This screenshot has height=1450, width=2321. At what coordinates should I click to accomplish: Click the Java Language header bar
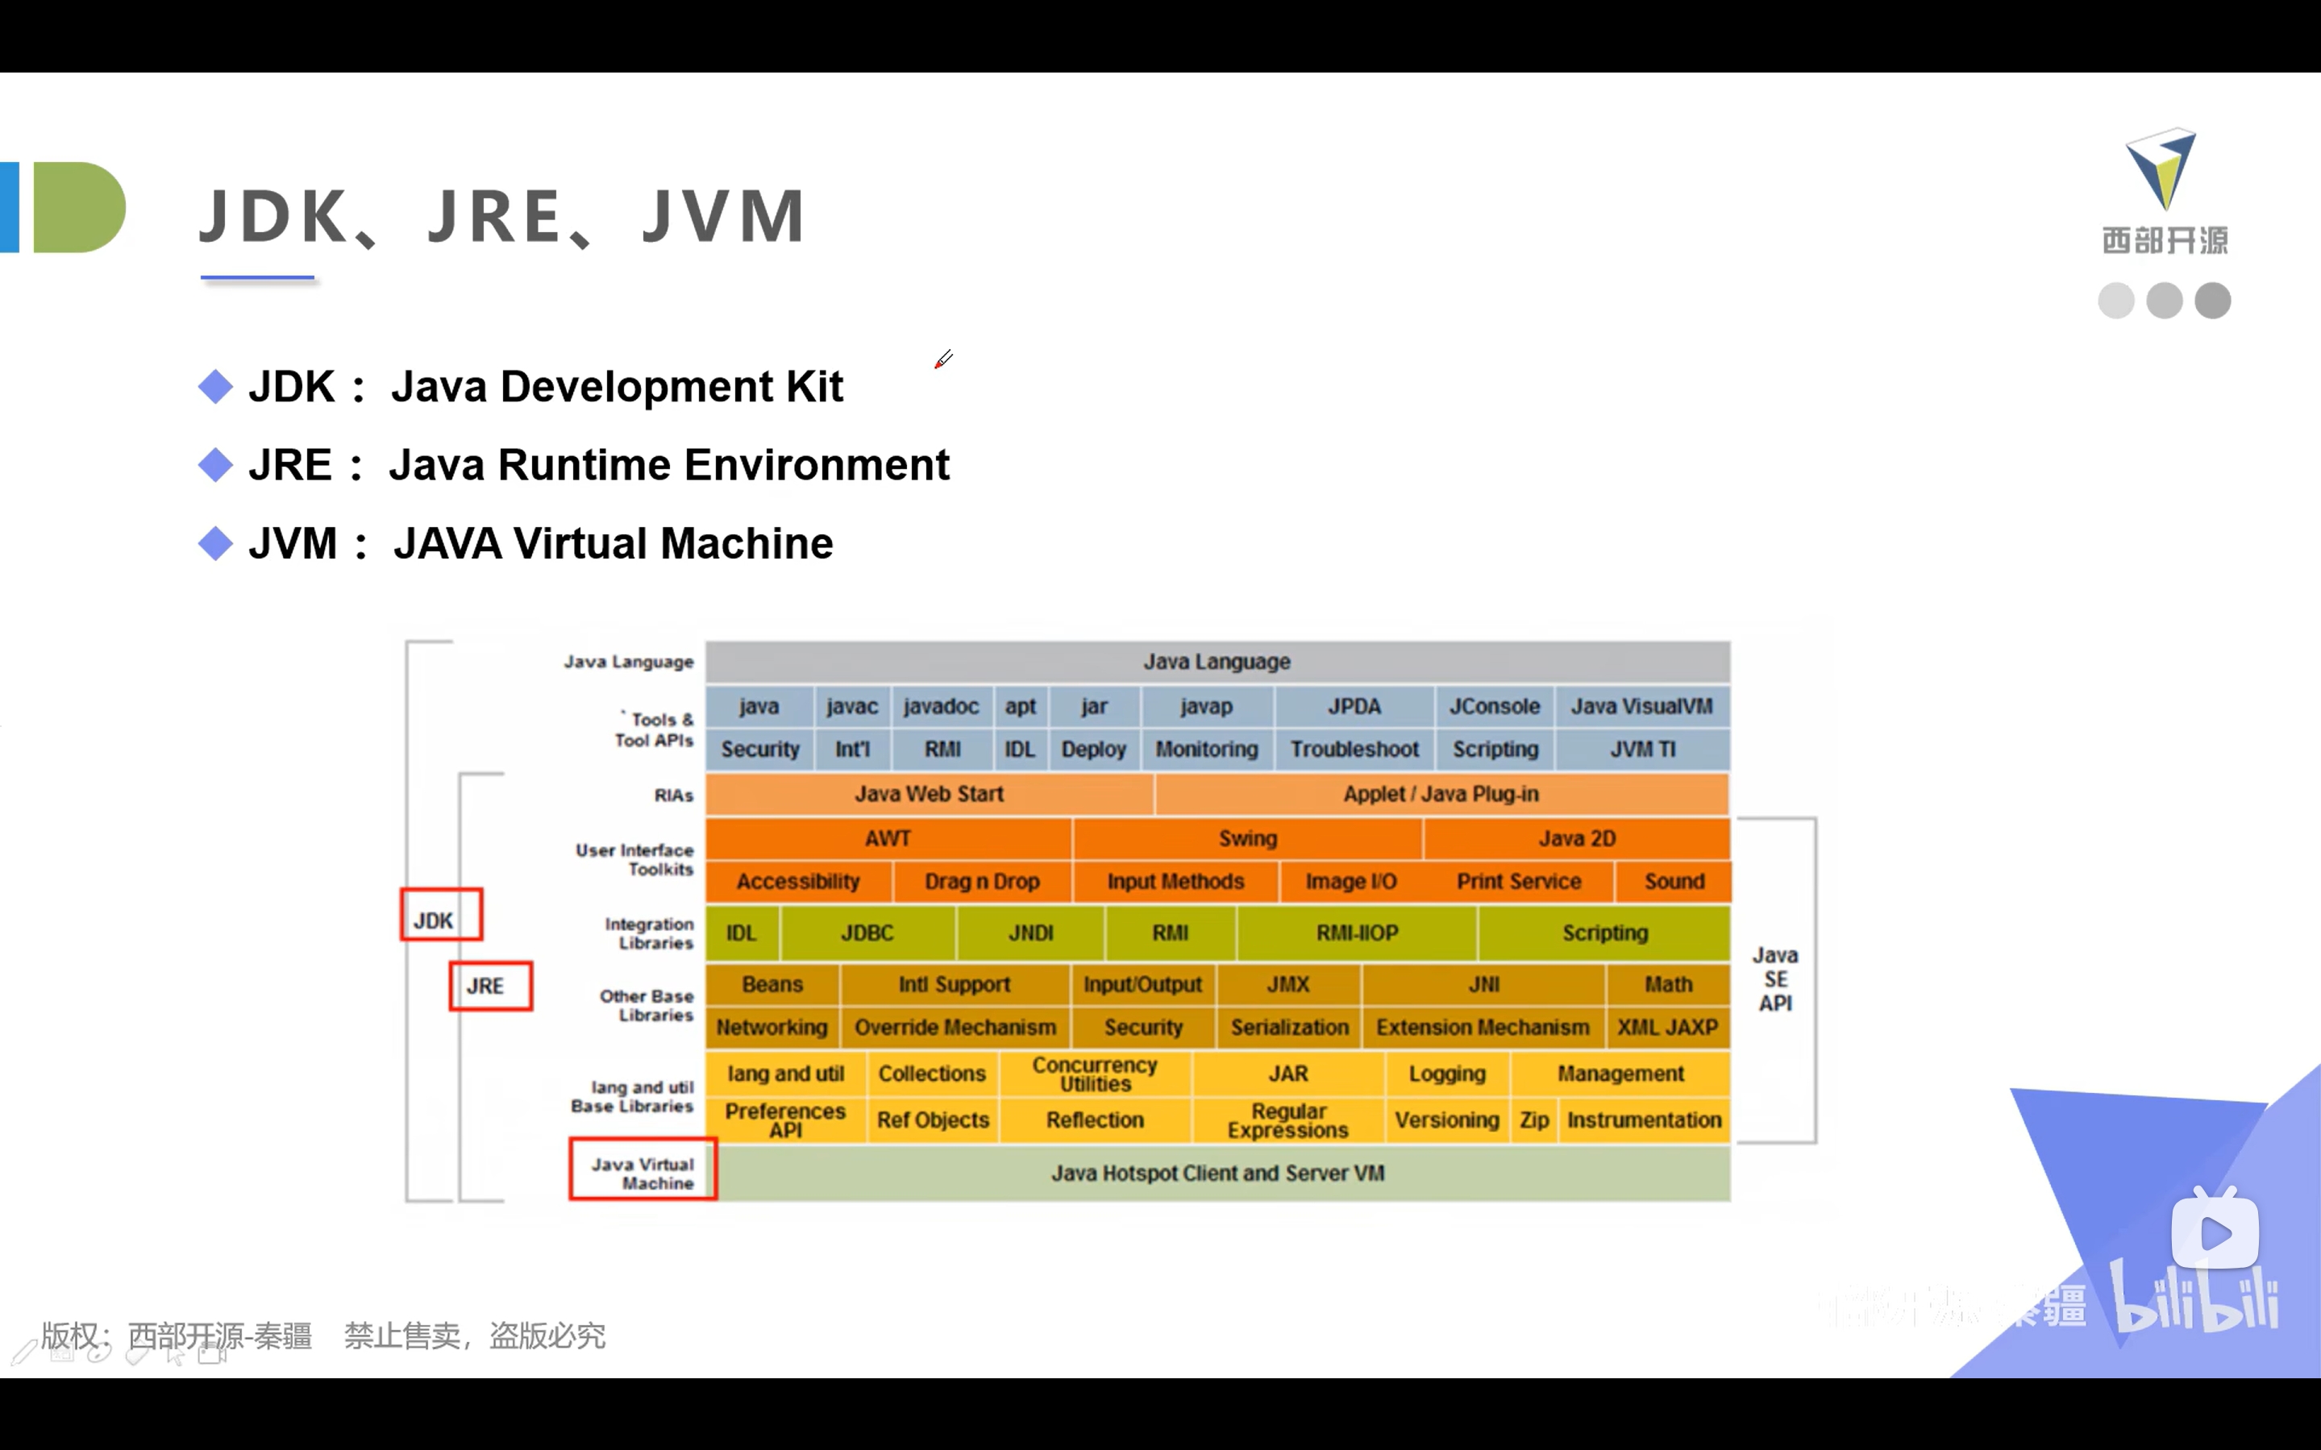click(x=1217, y=662)
